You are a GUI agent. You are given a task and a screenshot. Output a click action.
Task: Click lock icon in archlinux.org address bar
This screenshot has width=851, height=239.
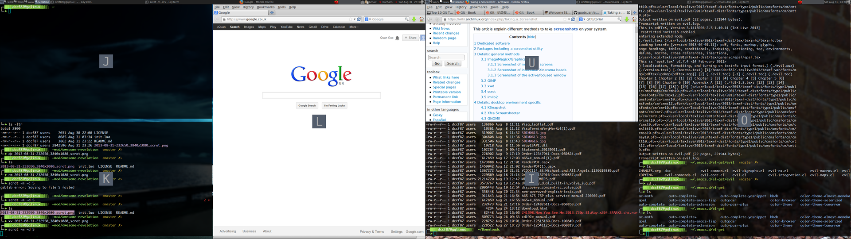click(445, 19)
